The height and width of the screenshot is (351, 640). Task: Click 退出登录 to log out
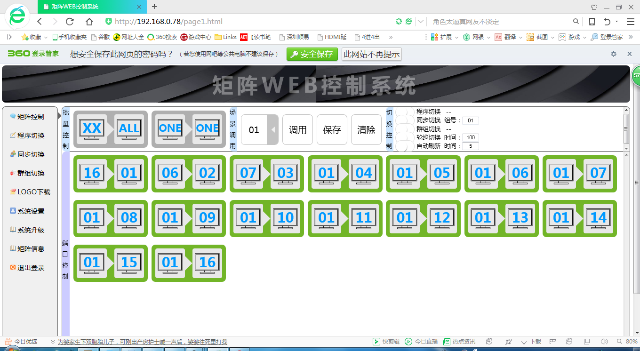coord(27,267)
